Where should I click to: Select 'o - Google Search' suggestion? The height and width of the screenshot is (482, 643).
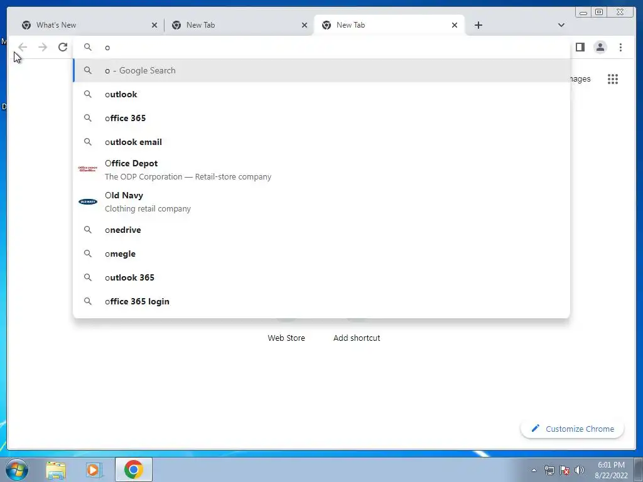click(x=321, y=70)
